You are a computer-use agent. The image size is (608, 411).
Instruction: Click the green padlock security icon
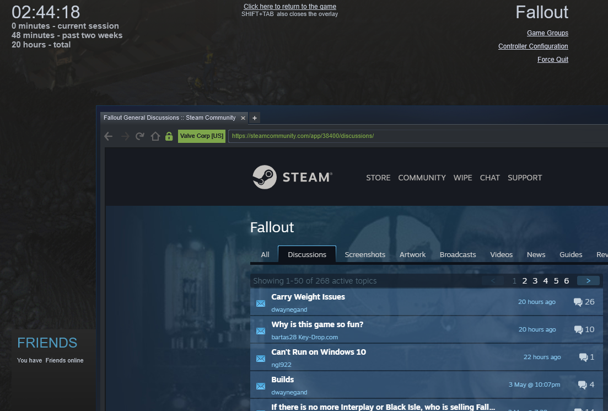[169, 136]
